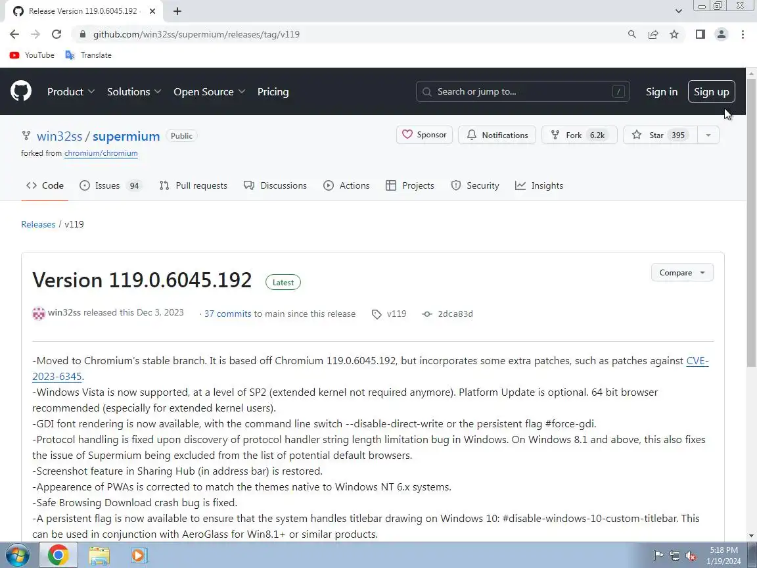Click the GitHub Octocat logo

[21, 91]
